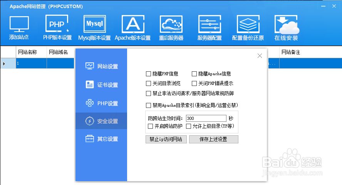Viewport: 342px width, 185px height.
Task: Check 禁止非法访问请求 checkbox
Action: click(148, 94)
